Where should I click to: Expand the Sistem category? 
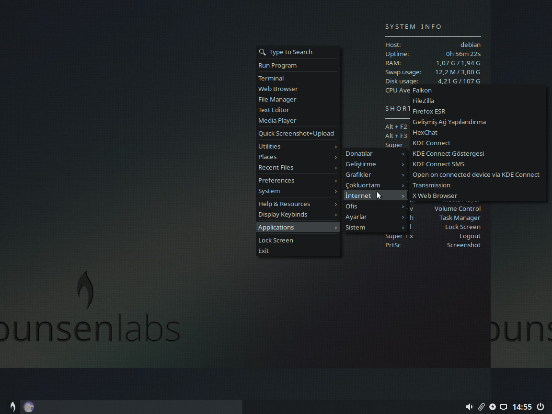[x=375, y=228]
